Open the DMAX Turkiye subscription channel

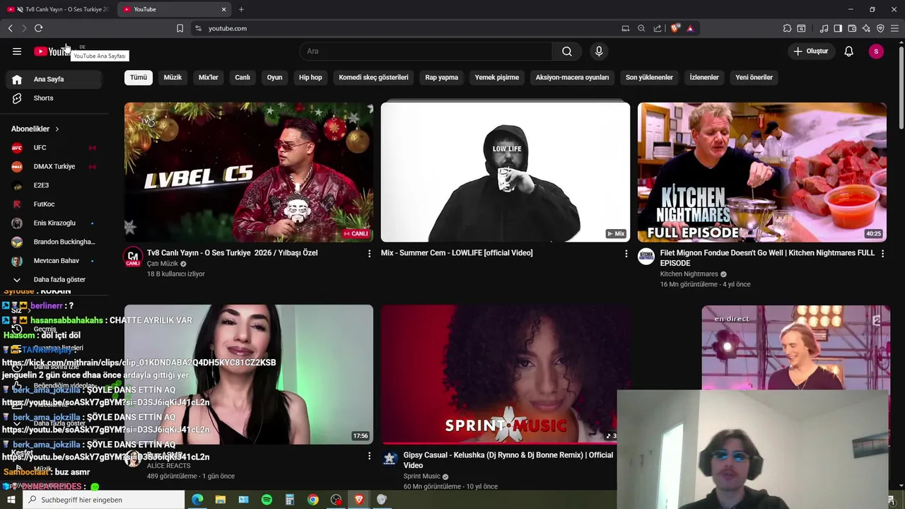pyautogui.click(x=54, y=166)
